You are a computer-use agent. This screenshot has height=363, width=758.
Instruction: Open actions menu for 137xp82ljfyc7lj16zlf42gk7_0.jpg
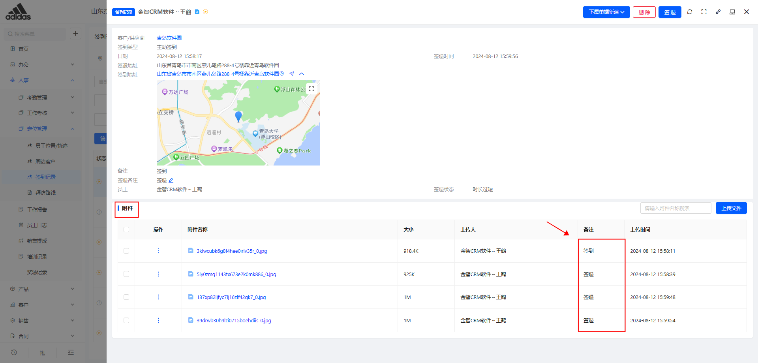(158, 297)
